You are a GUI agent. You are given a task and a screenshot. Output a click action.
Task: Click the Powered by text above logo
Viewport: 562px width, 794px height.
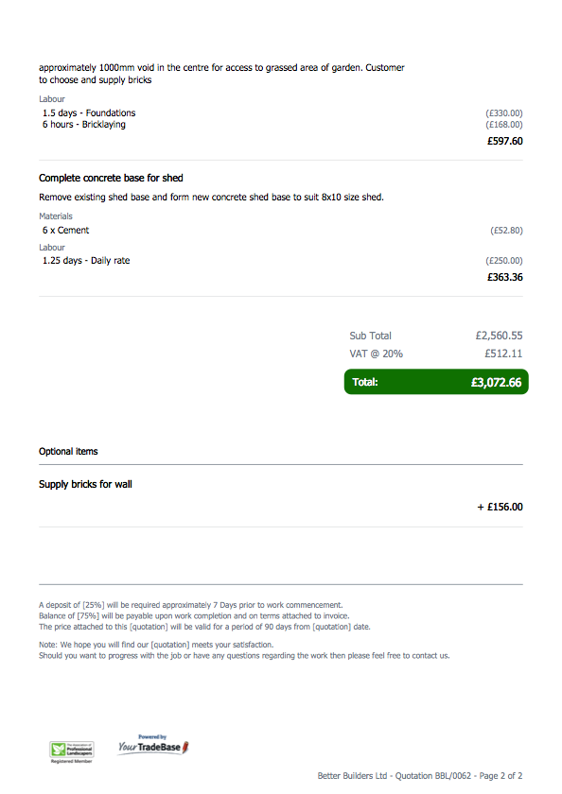tap(152, 736)
